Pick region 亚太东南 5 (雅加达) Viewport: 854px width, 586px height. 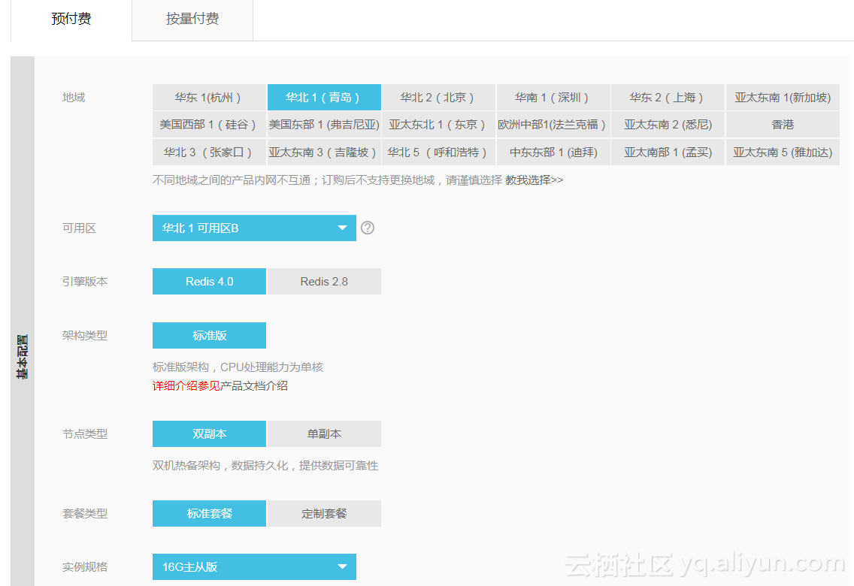pyautogui.click(x=783, y=153)
